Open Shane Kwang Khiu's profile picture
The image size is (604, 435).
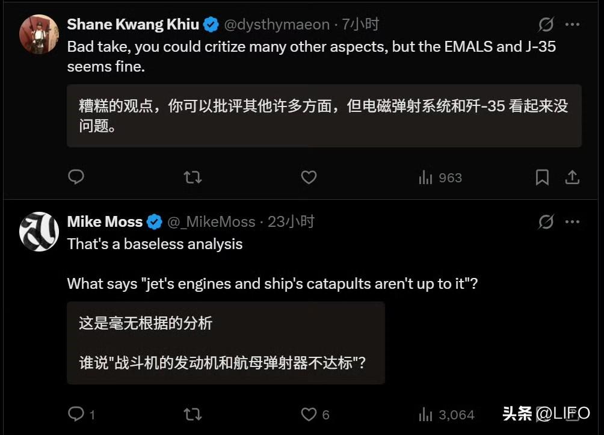tap(39, 34)
